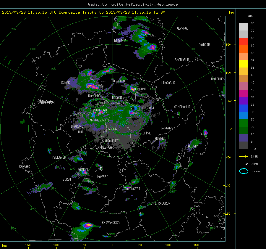Screen dimensions: 266x249
Task: Click the RAICHUR city label
Action: point(217,79)
